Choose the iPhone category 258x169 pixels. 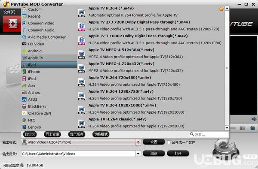(49, 72)
